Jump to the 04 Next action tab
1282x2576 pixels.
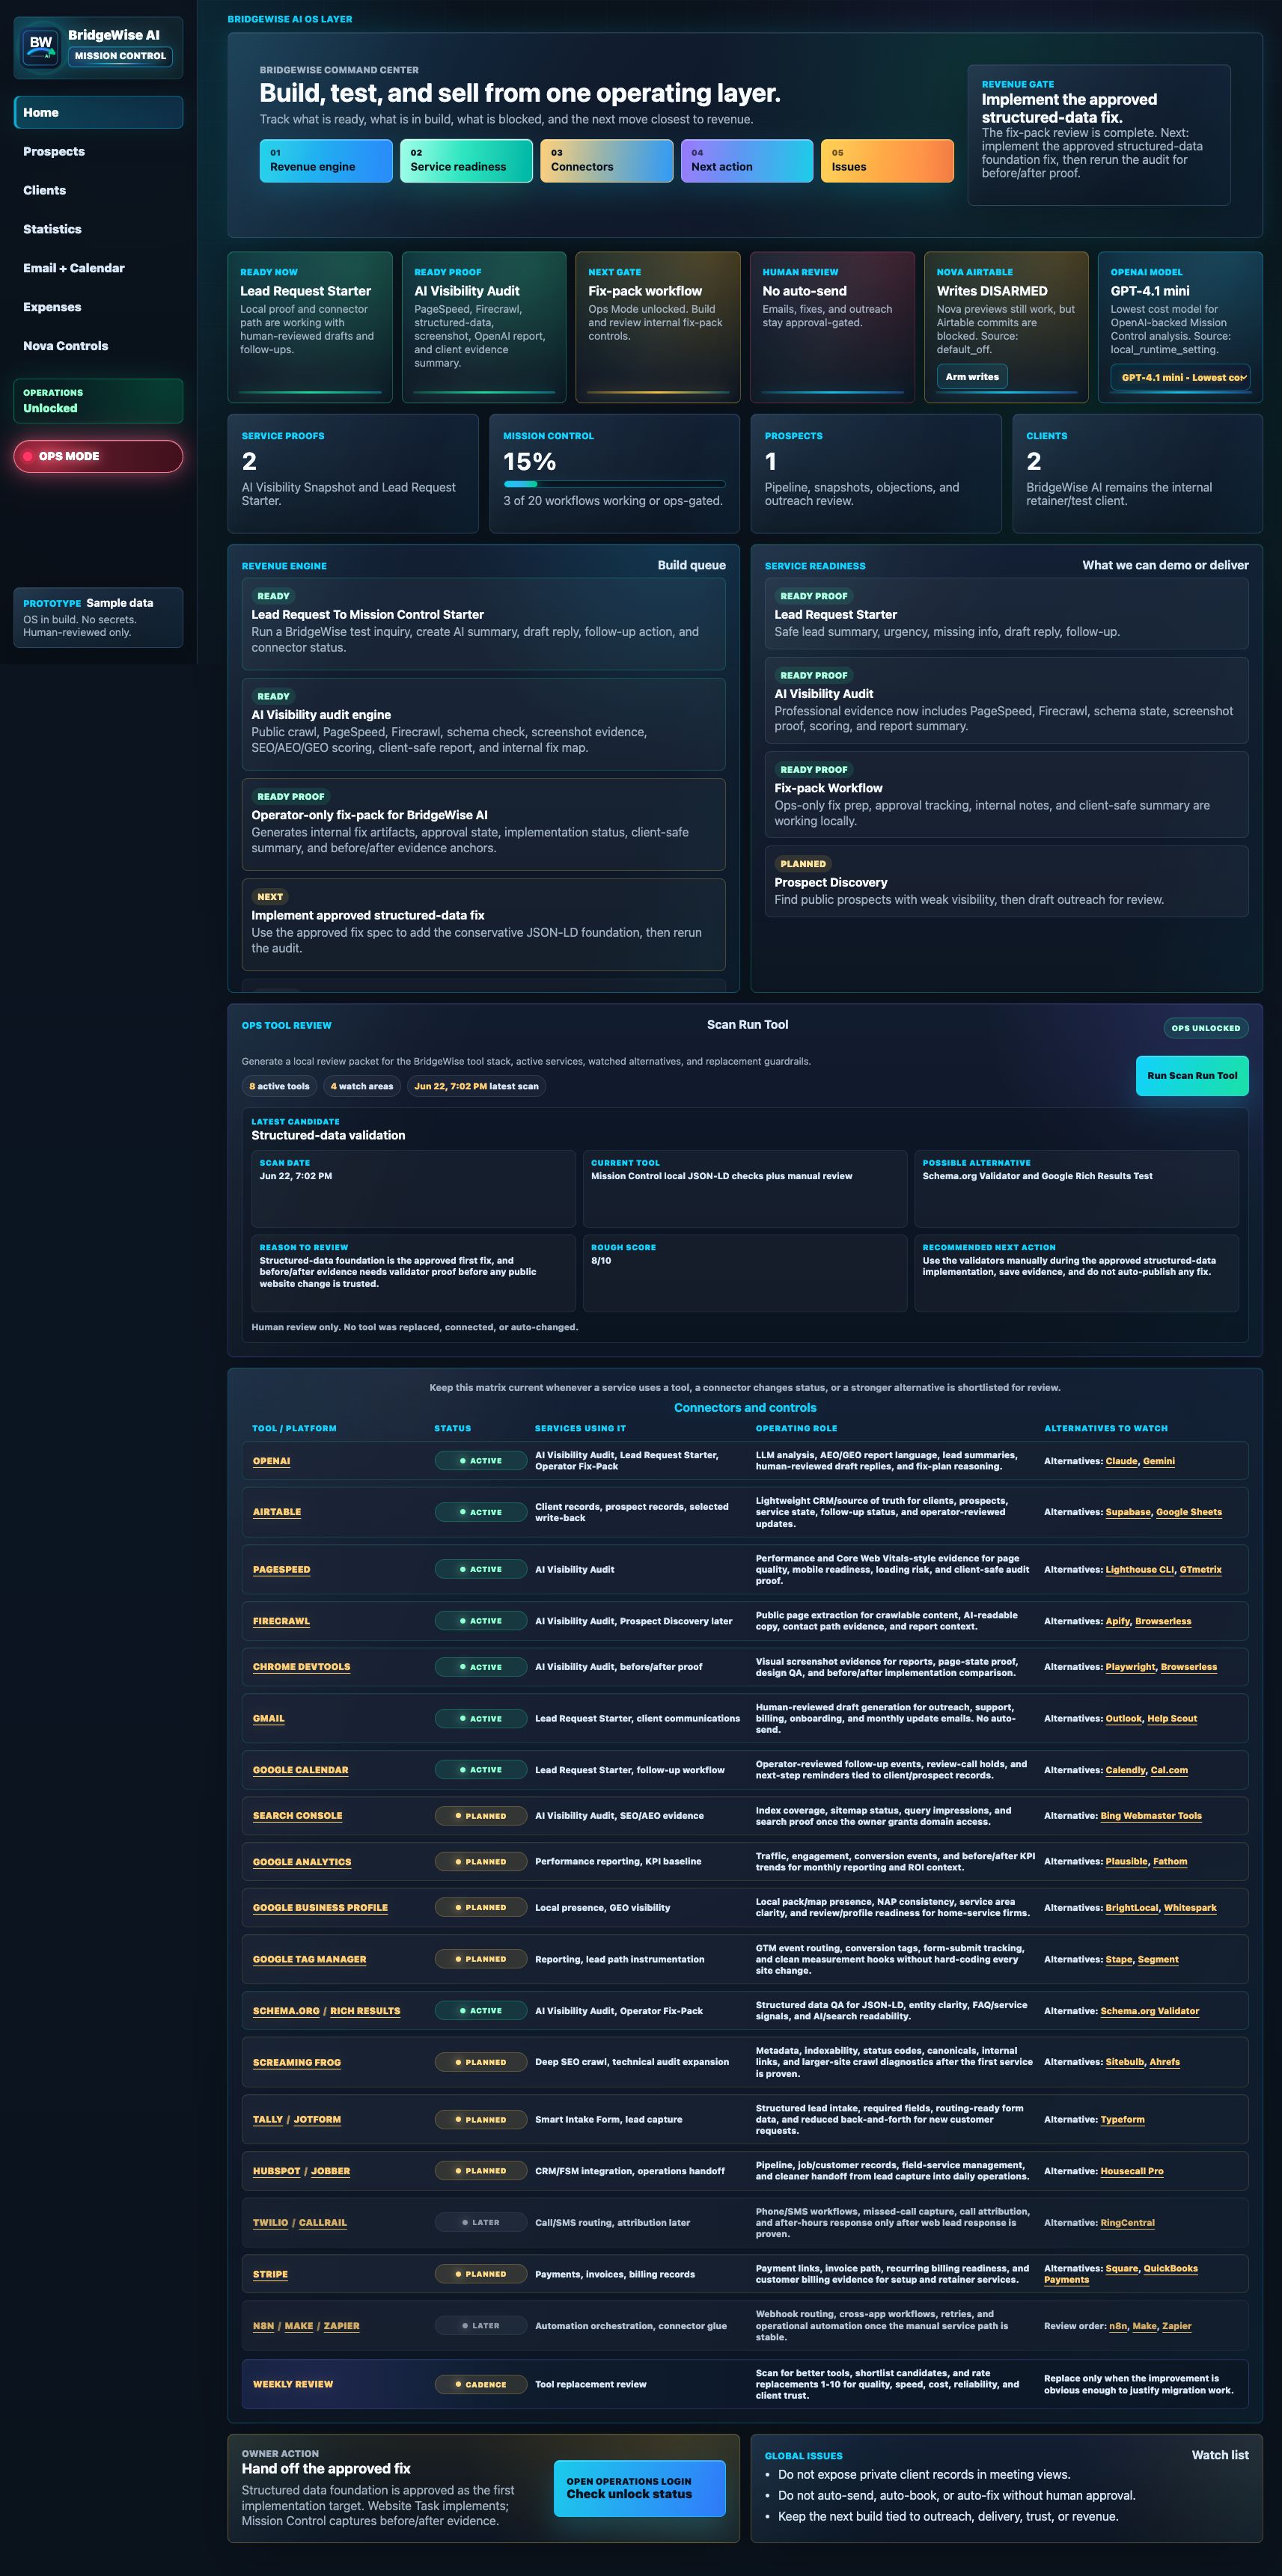747,160
